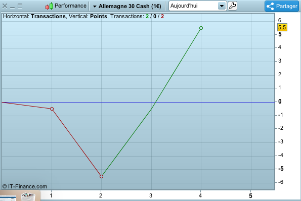The height and width of the screenshot is (201, 301).
Task: Select the red point at transaction 2
Action: [x=101, y=176]
